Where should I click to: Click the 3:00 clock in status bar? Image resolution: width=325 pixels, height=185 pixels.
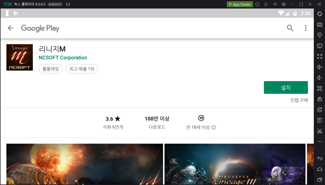click(x=306, y=13)
